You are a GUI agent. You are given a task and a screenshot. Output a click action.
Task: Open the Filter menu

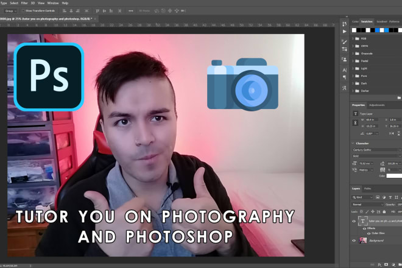click(24, 3)
